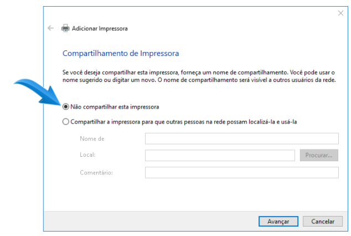Select the Compartilhar a impressora radio button
Screen dimensions: 351x236
tap(65, 122)
